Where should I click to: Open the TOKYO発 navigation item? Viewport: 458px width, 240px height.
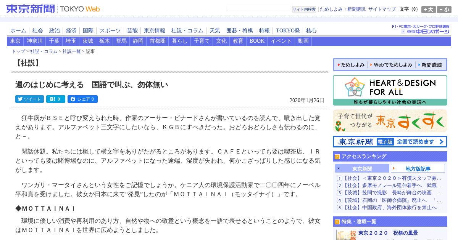288,31
